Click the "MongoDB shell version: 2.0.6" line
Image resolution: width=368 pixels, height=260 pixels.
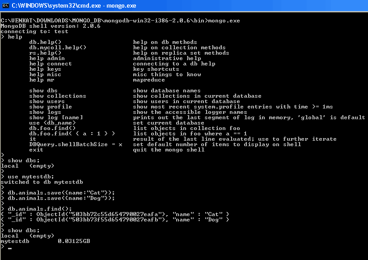[51, 26]
